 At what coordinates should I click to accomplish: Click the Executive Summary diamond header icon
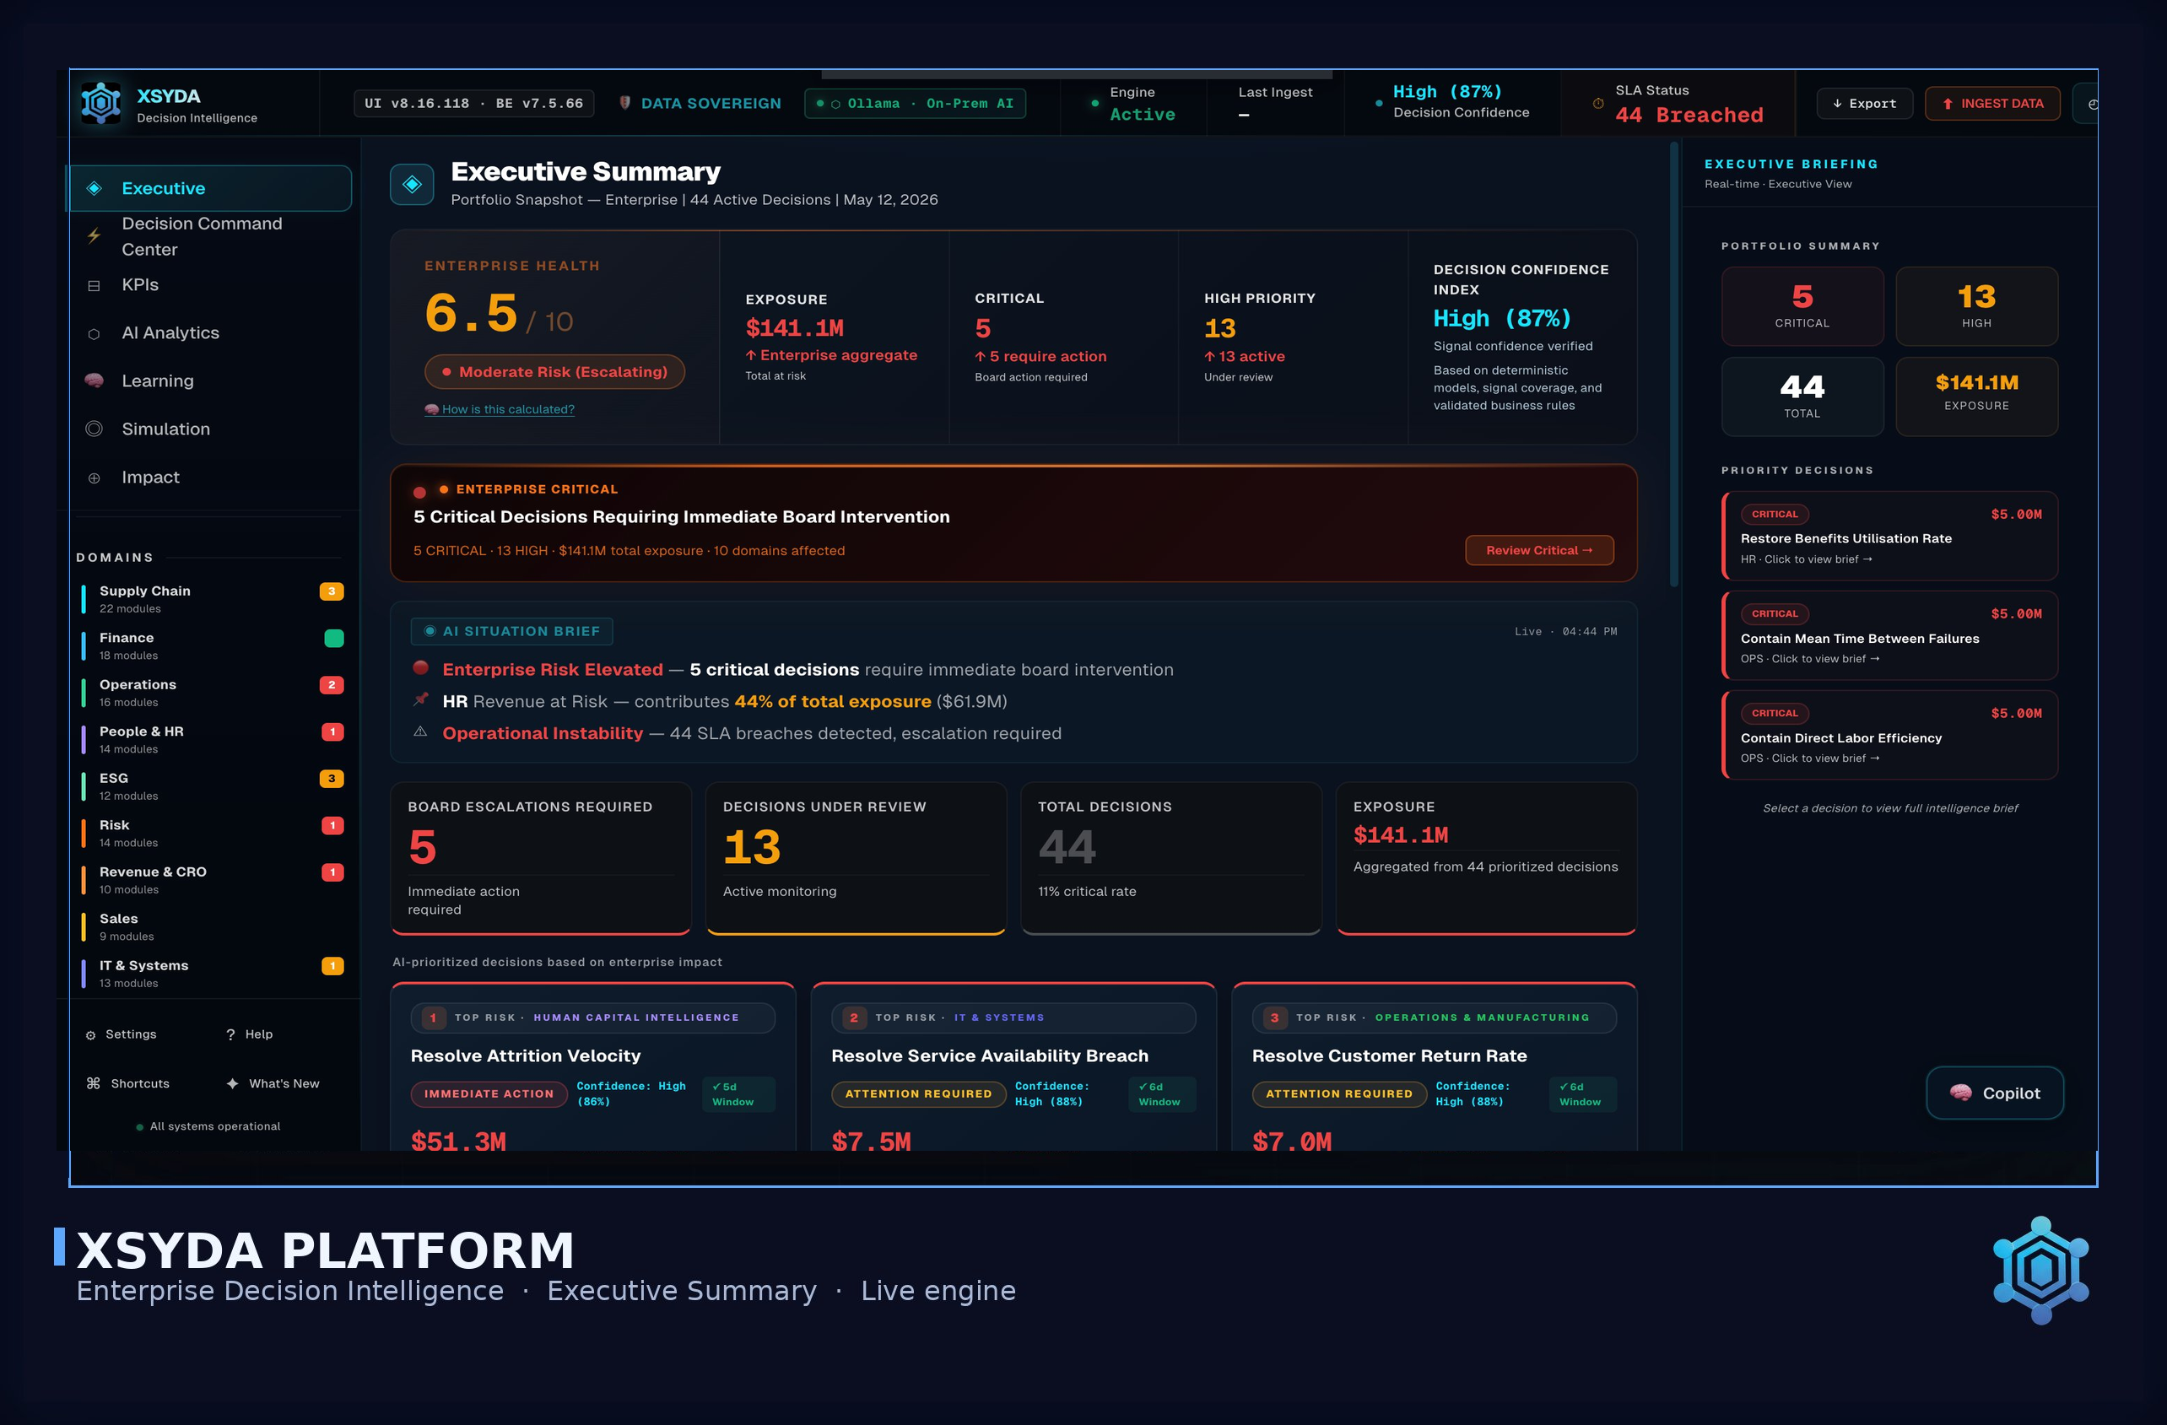(x=412, y=185)
